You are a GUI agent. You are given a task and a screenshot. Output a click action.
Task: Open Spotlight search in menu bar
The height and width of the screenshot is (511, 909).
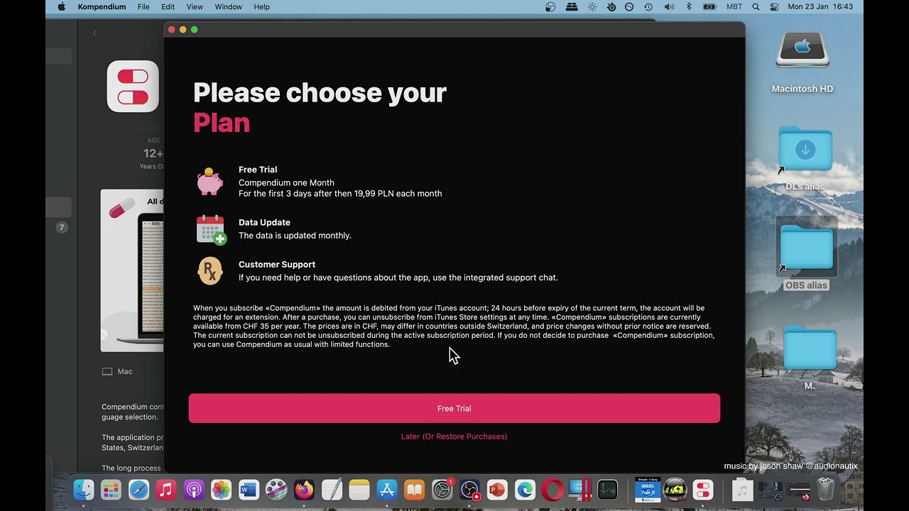(756, 6)
